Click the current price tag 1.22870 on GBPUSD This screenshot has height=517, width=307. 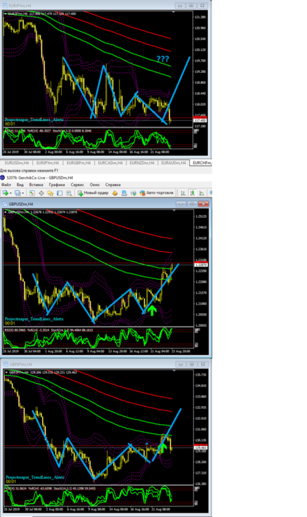click(x=200, y=265)
